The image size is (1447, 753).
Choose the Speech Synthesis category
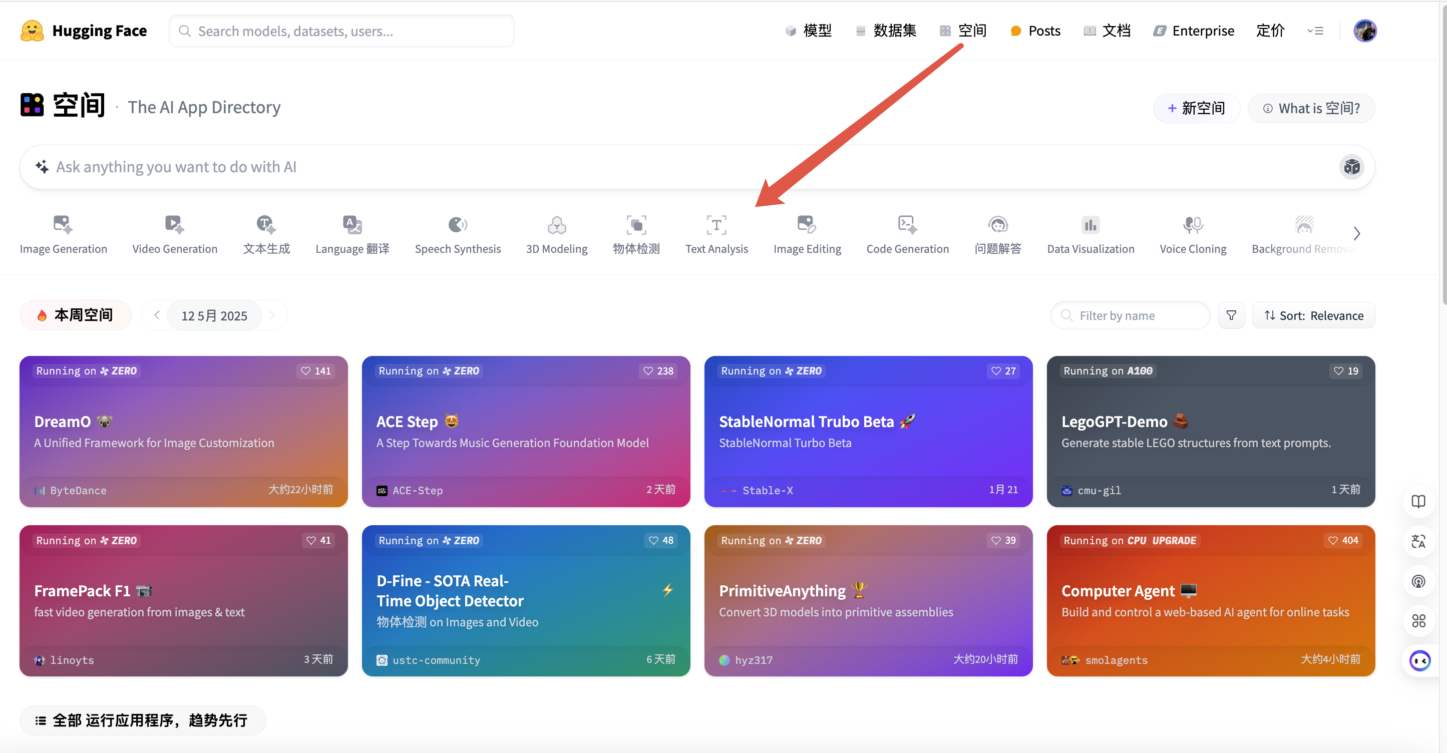pos(458,235)
